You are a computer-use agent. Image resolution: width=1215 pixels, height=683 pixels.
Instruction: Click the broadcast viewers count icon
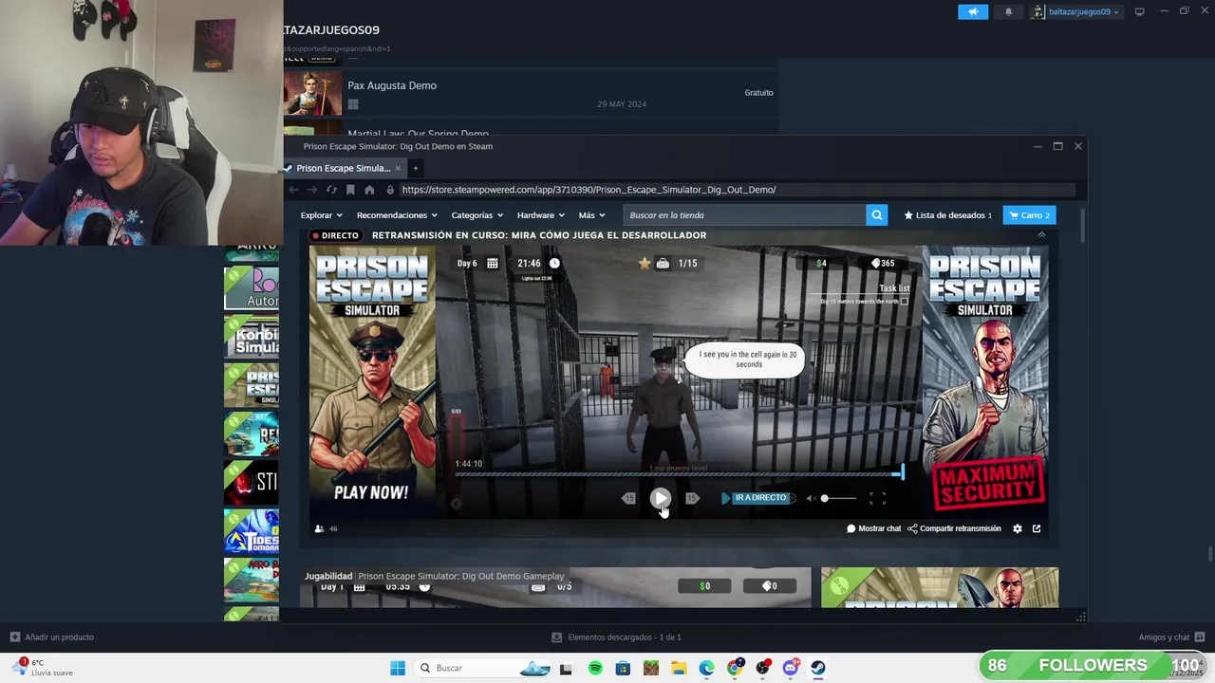click(319, 528)
